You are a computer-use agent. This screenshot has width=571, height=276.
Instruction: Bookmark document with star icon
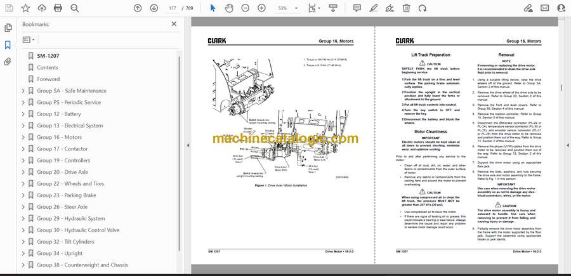[25, 8]
